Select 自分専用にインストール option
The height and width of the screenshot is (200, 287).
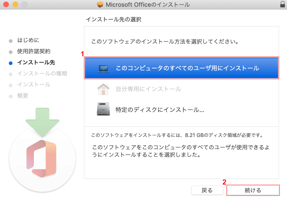click(182, 89)
